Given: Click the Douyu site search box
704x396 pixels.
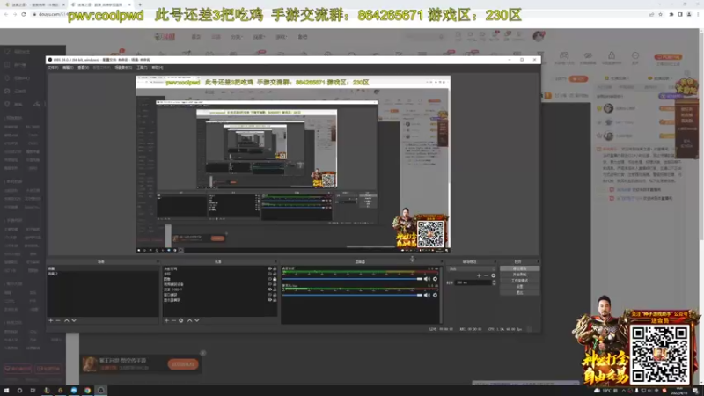Looking at the screenshot, I should tap(425, 36).
